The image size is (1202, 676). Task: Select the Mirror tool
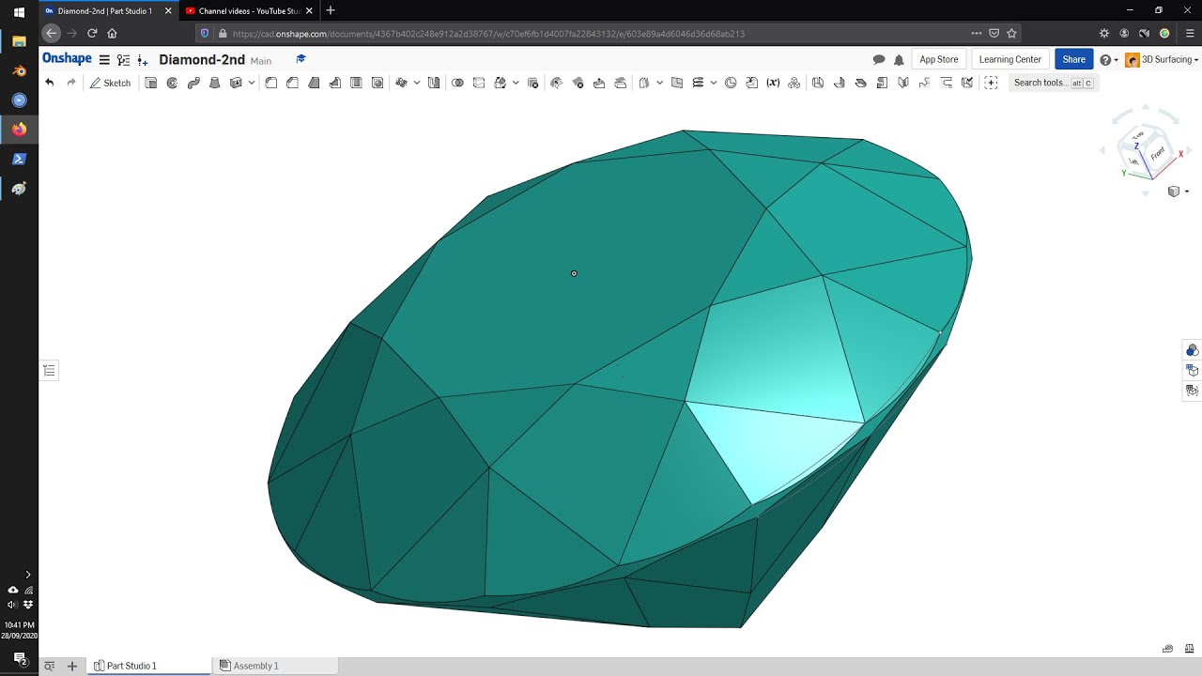(434, 83)
